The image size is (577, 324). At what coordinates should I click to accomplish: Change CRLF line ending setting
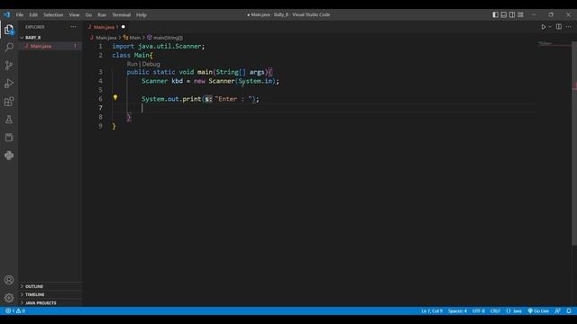click(495, 310)
